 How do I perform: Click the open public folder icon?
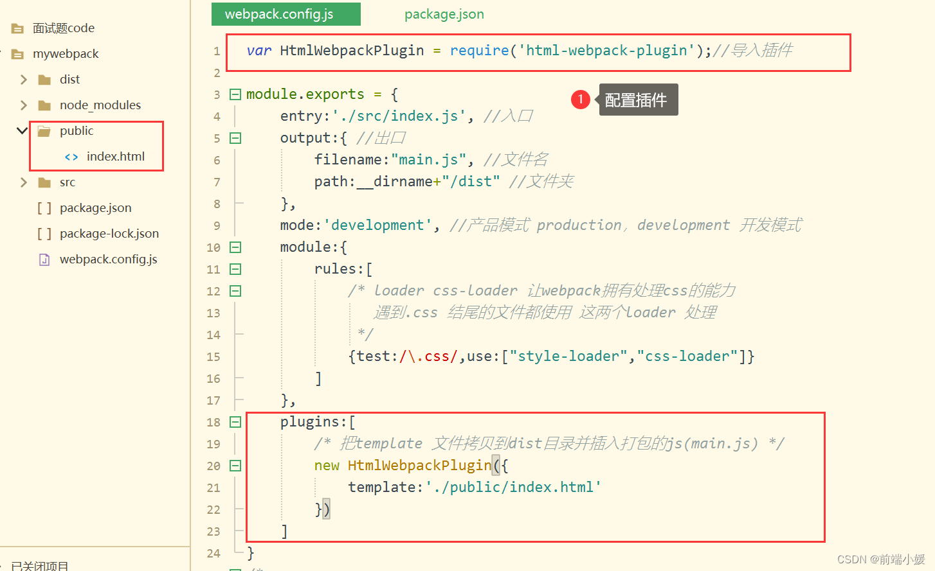44,131
